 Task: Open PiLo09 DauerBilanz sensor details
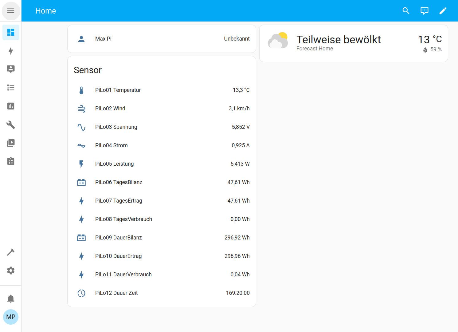162,238
